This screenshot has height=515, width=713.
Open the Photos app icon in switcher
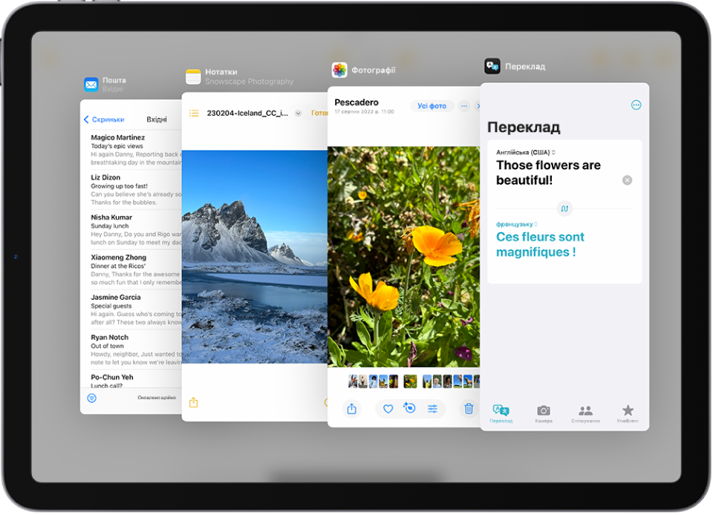[x=339, y=70]
